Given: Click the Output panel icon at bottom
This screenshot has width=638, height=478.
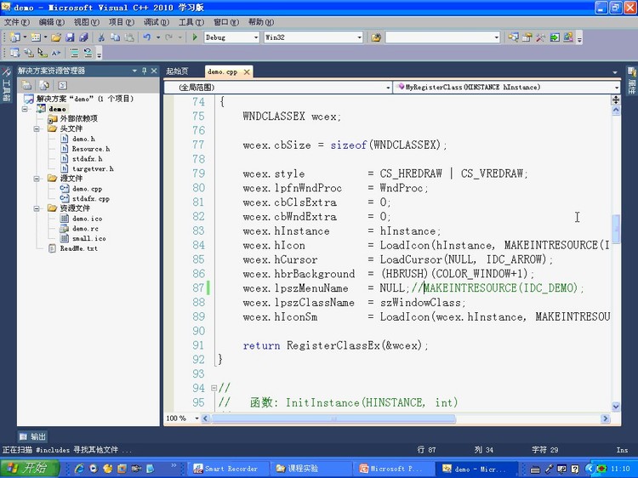Looking at the screenshot, I should tap(33, 436).
